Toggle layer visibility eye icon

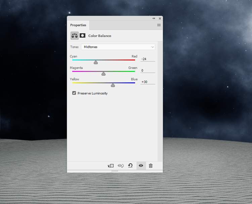[x=141, y=166]
